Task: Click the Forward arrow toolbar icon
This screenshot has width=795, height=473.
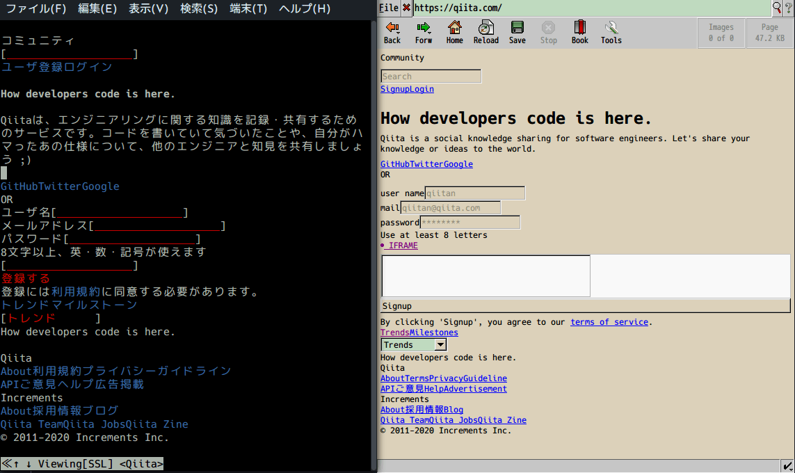Action: [x=424, y=27]
